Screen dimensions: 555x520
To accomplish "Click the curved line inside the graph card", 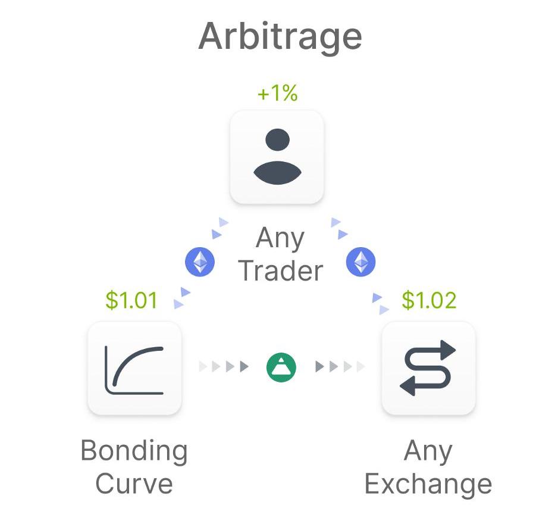I will 137,366.
